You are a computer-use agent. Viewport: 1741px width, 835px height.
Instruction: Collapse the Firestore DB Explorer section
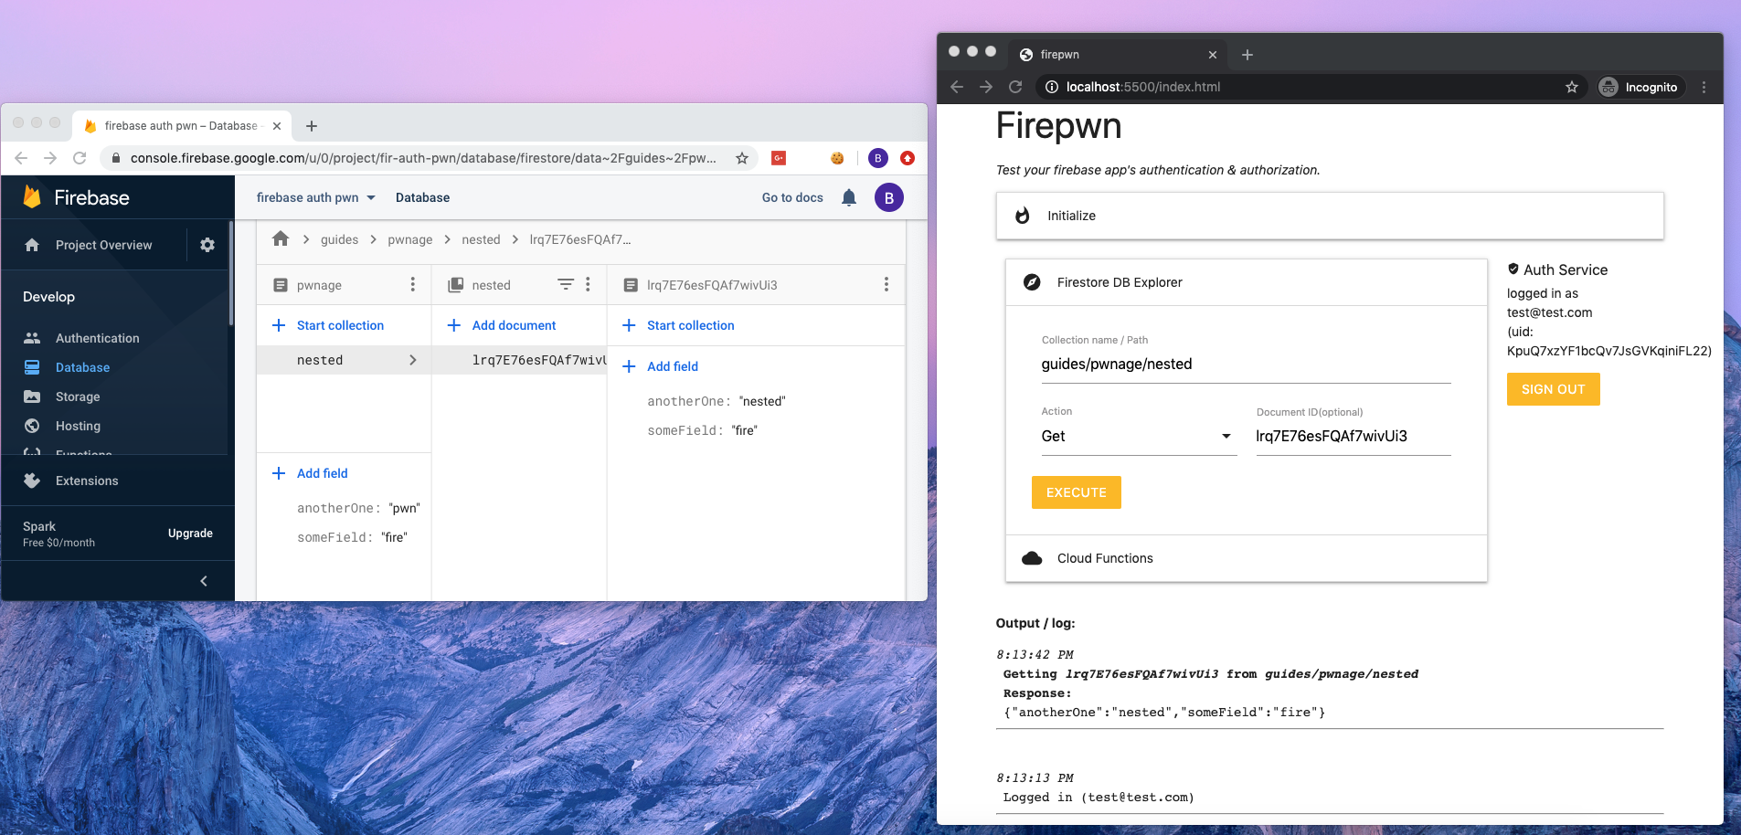[1247, 282]
